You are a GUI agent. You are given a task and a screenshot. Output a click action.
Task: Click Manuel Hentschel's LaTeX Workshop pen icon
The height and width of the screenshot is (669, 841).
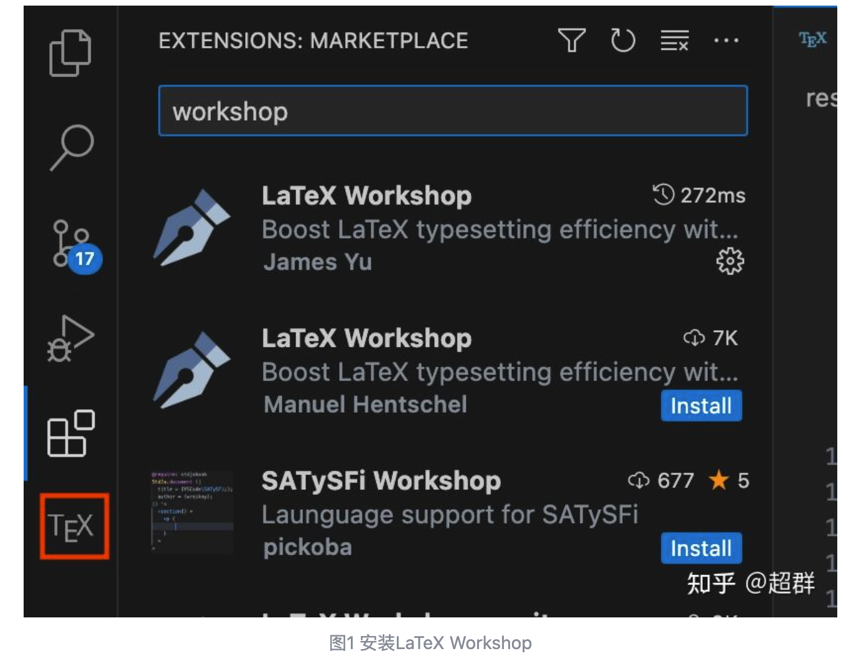192,370
